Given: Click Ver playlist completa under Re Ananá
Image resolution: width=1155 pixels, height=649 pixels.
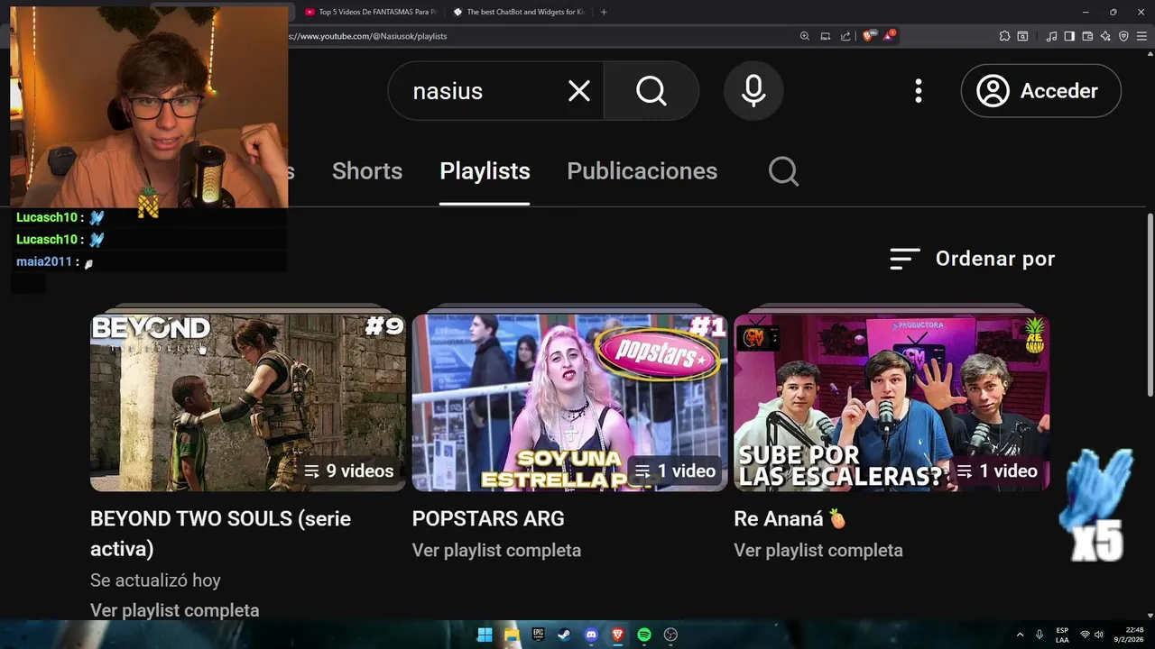Looking at the screenshot, I should [x=818, y=550].
